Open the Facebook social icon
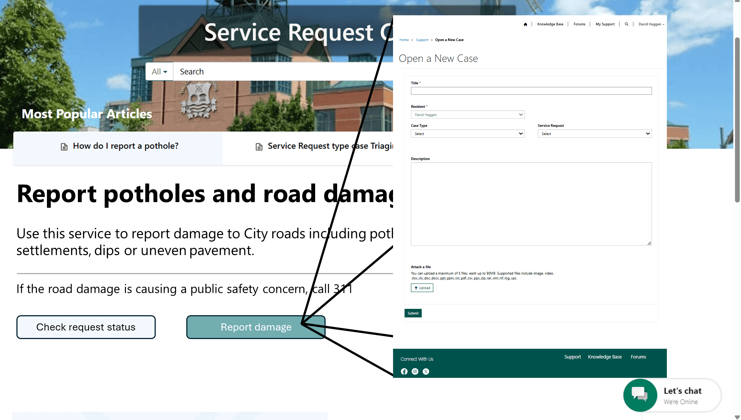Viewport: 741px width, 420px height. (x=404, y=372)
